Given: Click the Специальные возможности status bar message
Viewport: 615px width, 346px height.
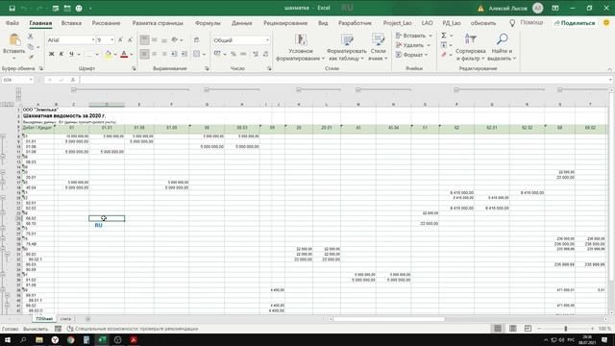Looking at the screenshot, I should (x=133, y=329).
